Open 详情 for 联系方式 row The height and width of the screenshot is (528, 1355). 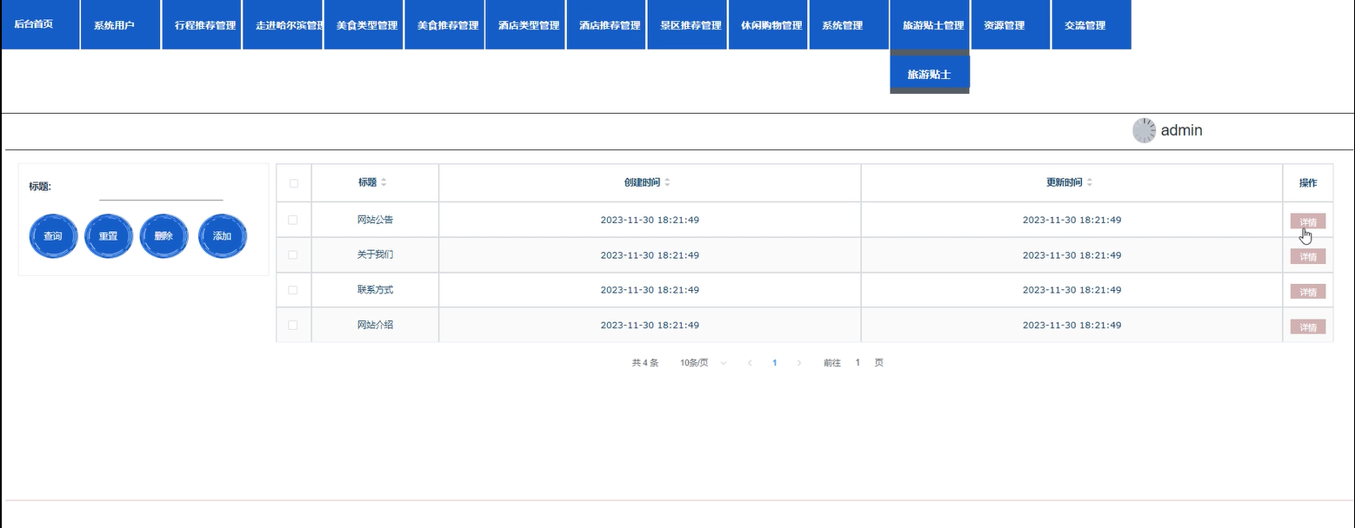pos(1308,292)
